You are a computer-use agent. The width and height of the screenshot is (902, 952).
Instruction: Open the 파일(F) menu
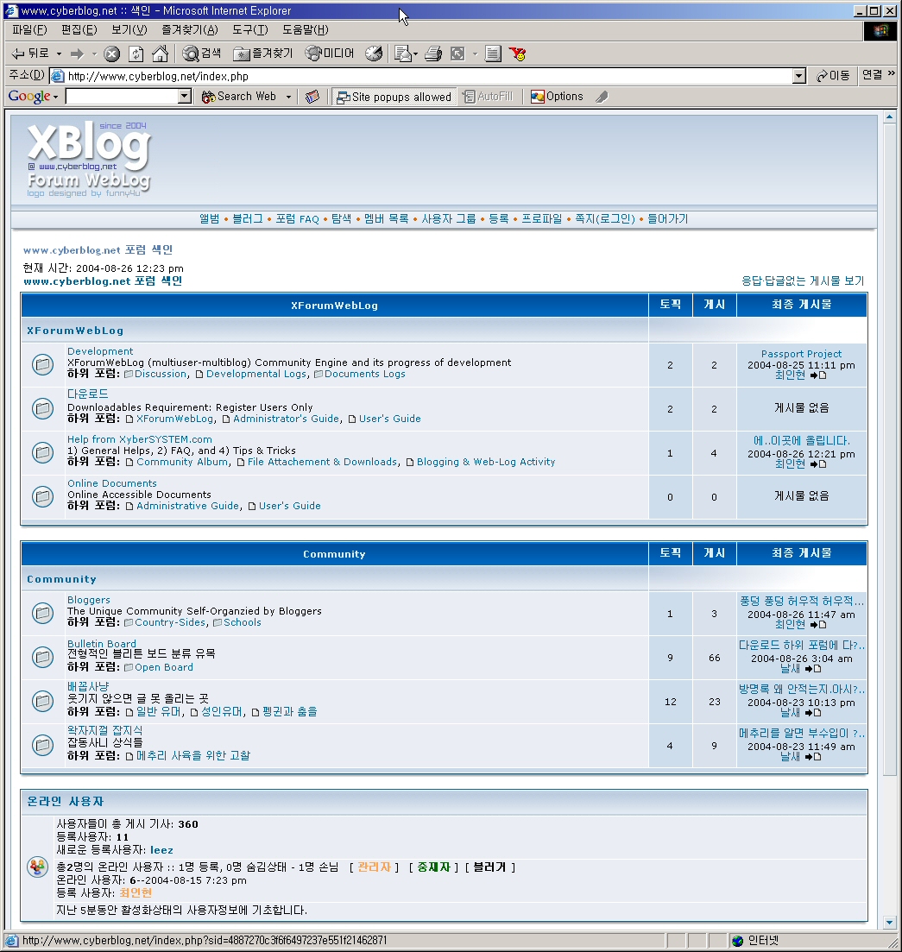click(29, 30)
